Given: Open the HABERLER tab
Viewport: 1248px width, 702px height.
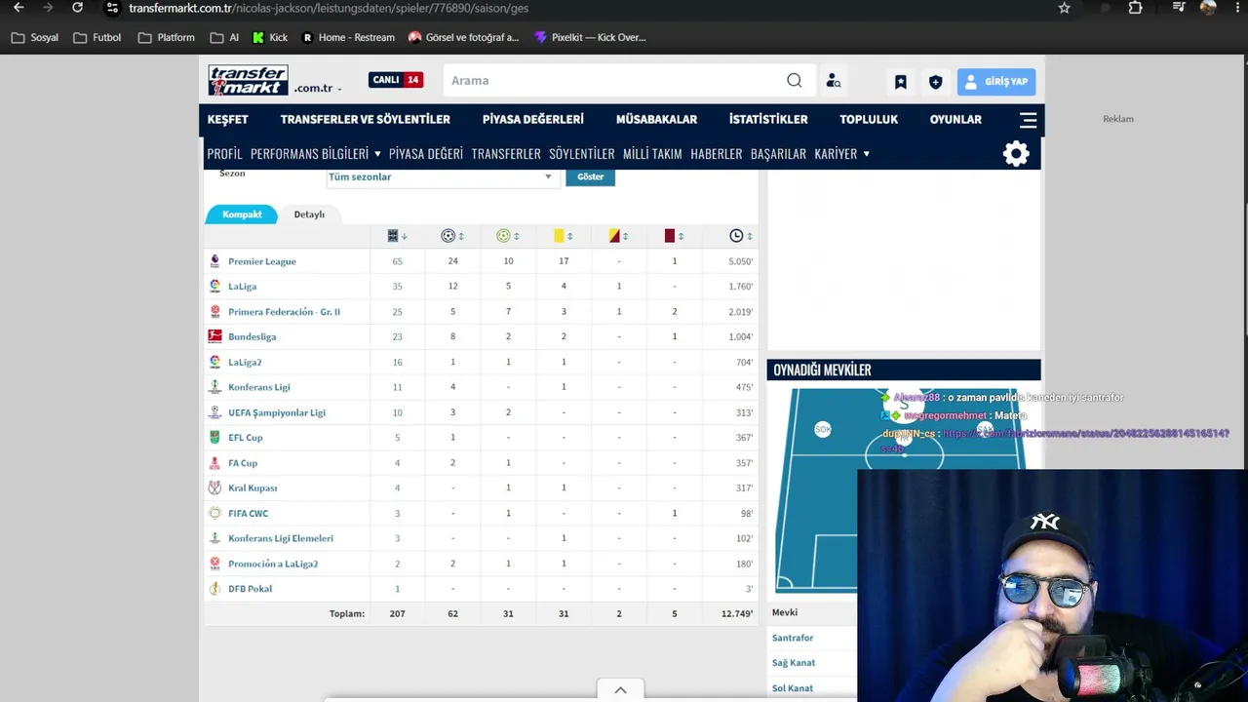Looking at the screenshot, I should pos(717,154).
